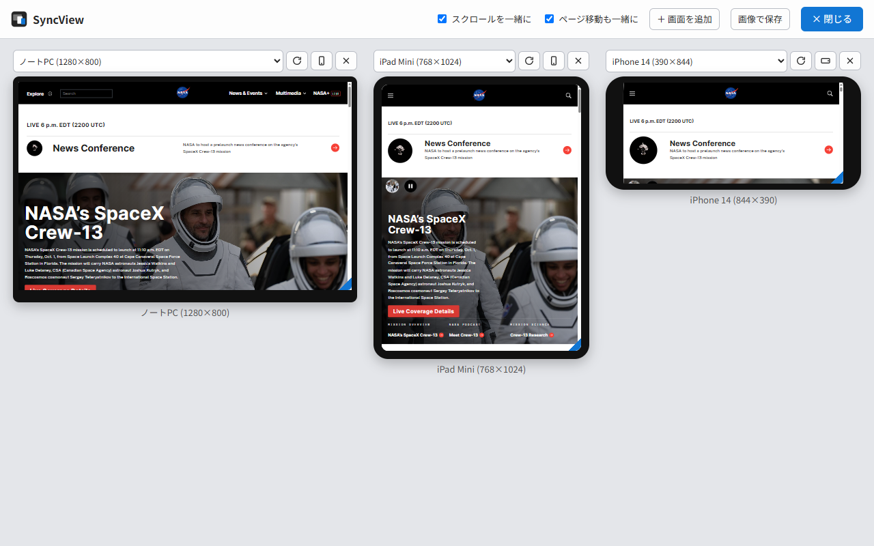Viewport: 874px width, 546px height.
Task: Open Meet Crew-13 link in iPad Mini preview
Action: point(466,335)
